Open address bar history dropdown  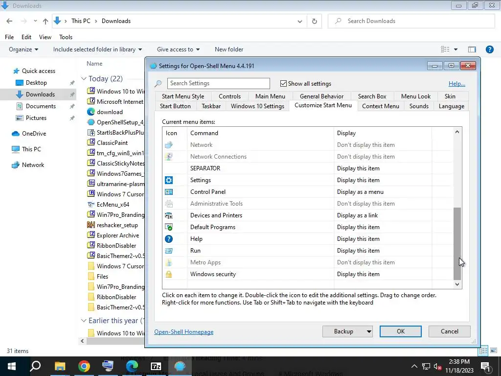[x=300, y=22]
